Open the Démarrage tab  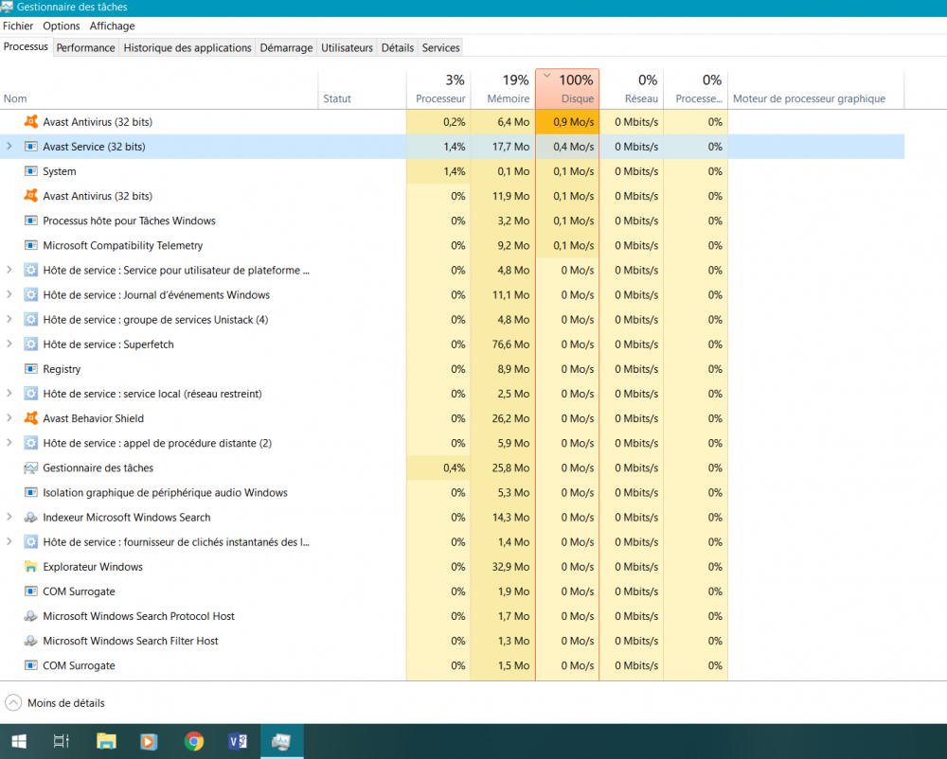286,48
